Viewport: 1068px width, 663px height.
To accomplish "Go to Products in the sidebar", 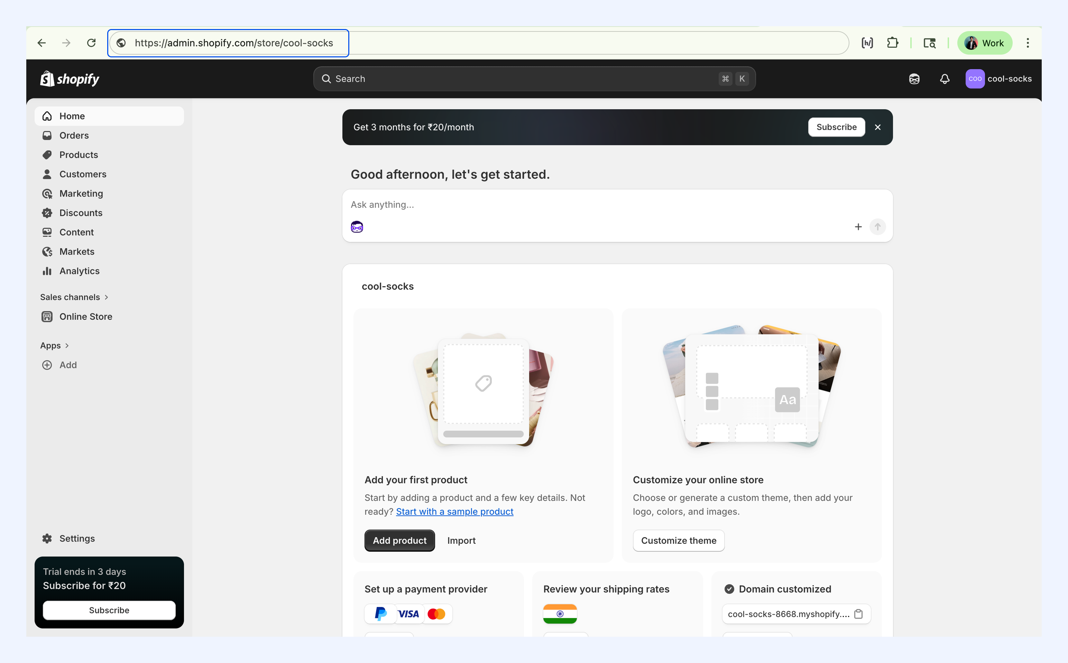I will coord(109,155).
